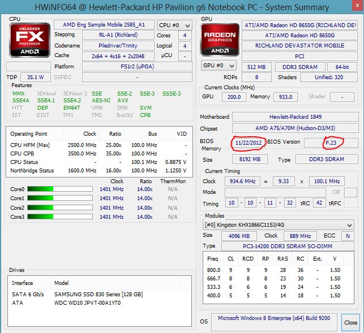
Task: Click the Core0 usage bar
Action: [x=60, y=189]
